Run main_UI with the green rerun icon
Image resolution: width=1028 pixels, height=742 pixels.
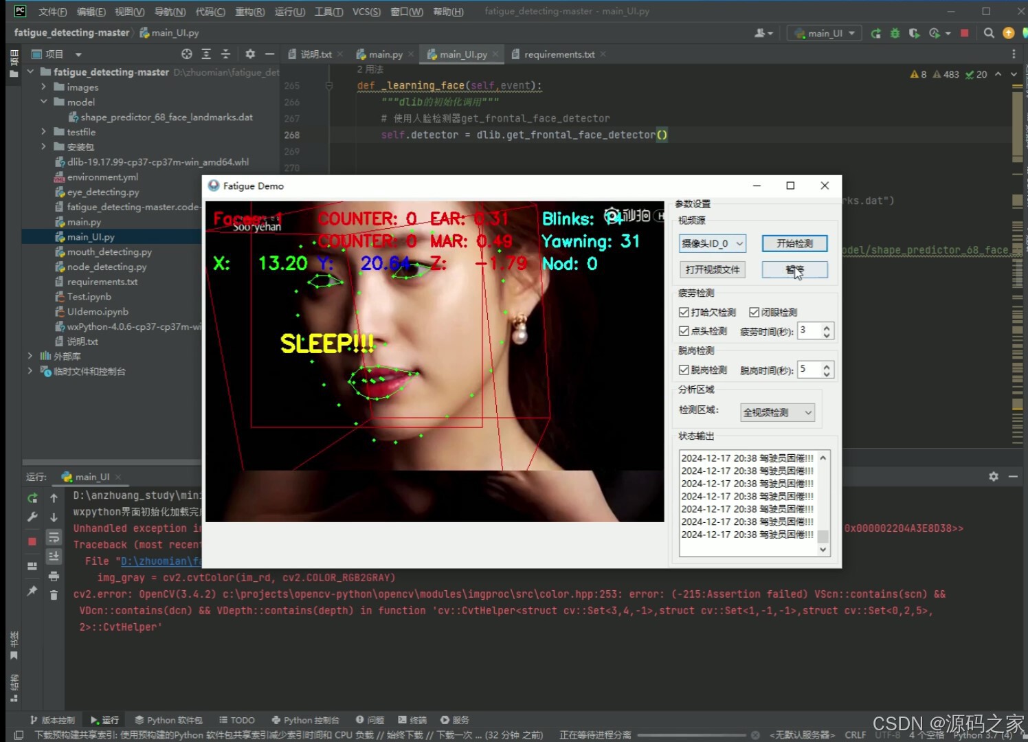(x=875, y=33)
